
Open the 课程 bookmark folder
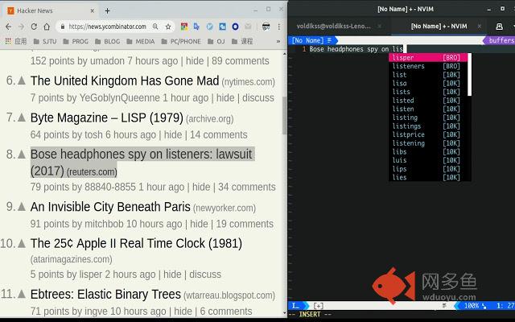[x=242, y=41]
